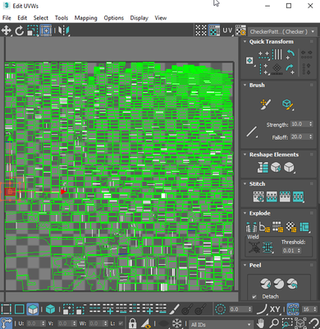The height and width of the screenshot is (329, 320).
Task: Open the Tools menu
Action: [x=62, y=18]
